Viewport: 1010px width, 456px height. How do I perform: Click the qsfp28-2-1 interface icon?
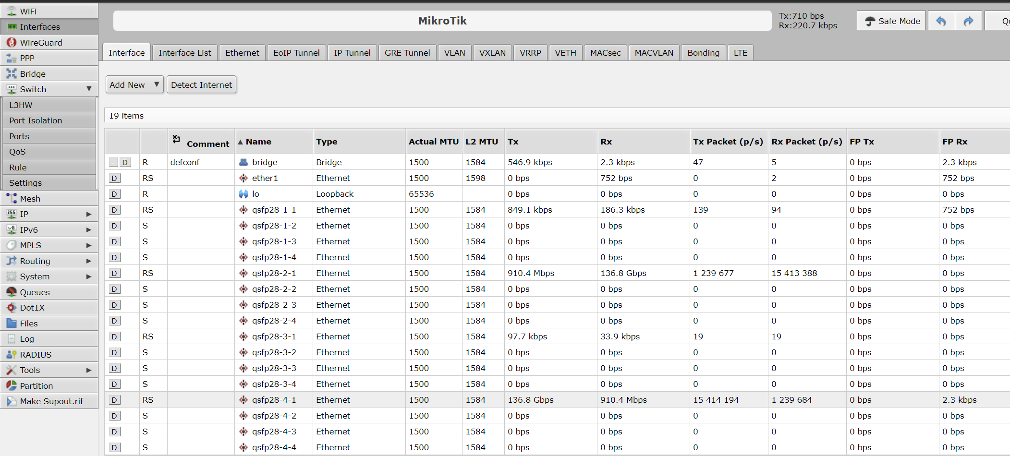pos(243,273)
